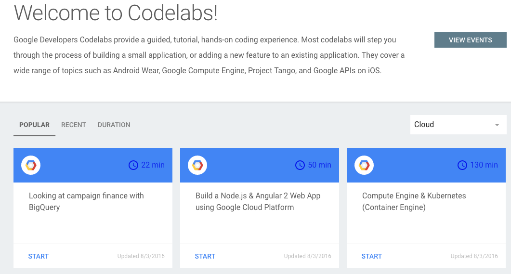Click the Welcome to Codelabs! heading
511x274 pixels.
116,13
